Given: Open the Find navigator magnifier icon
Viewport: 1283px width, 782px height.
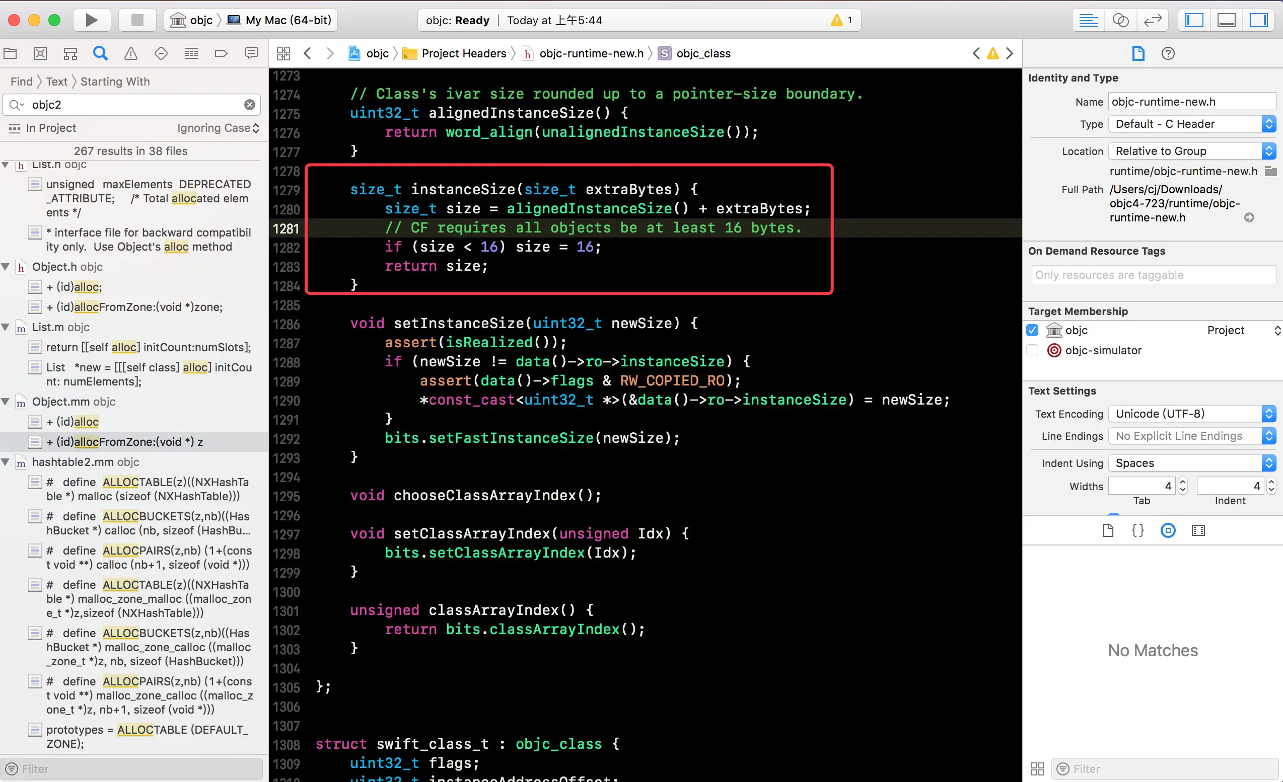Looking at the screenshot, I should pyautogui.click(x=101, y=53).
